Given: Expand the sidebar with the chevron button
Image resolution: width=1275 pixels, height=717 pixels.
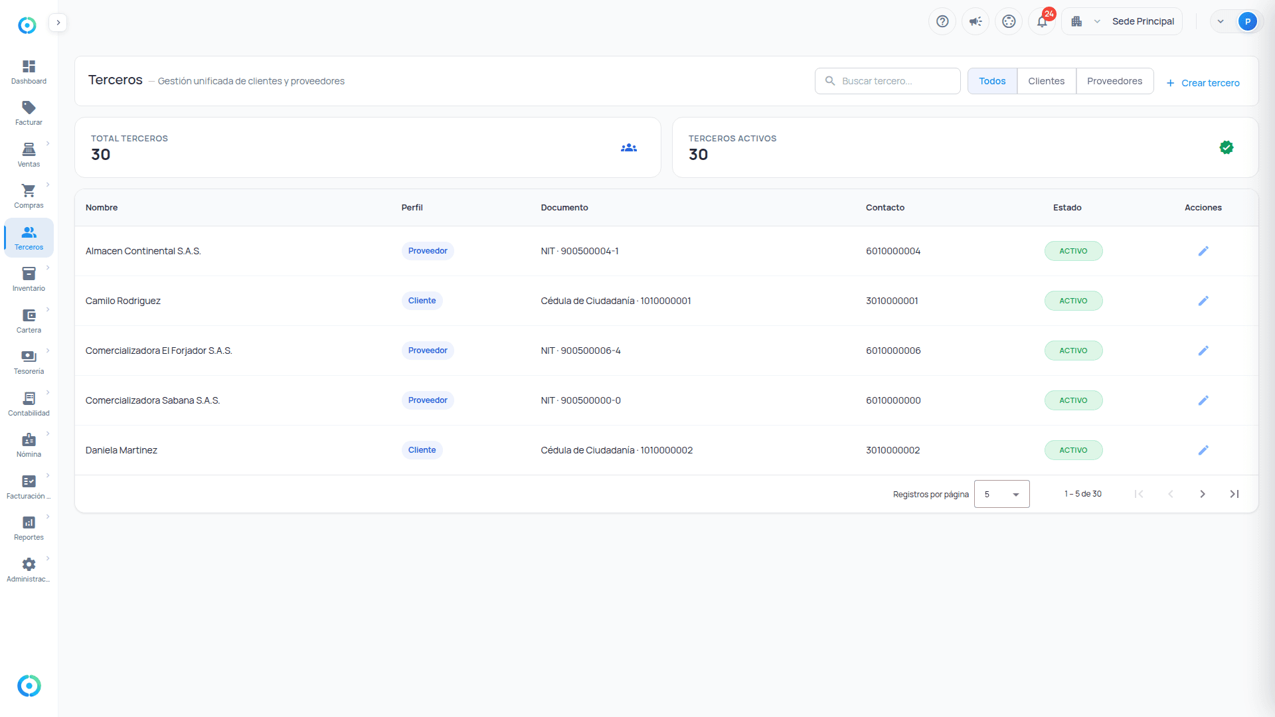Looking at the screenshot, I should pos(58,23).
